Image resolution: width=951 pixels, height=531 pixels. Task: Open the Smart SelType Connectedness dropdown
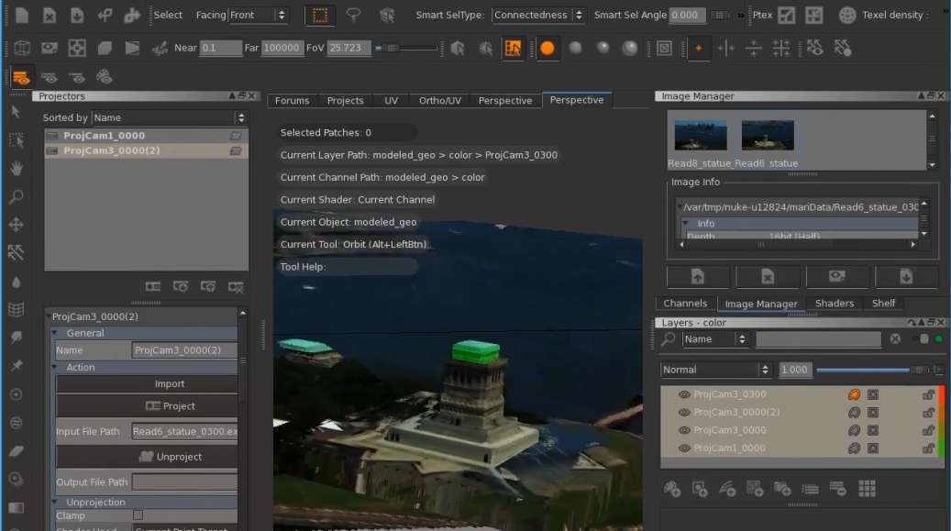pyautogui.click(x=538, y=16)
